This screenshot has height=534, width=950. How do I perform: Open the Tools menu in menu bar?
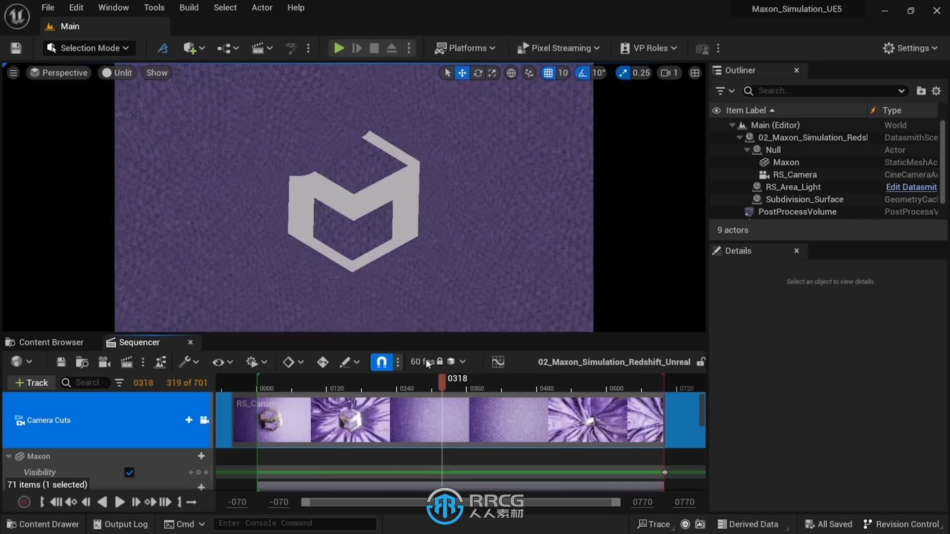coord(153,7)
